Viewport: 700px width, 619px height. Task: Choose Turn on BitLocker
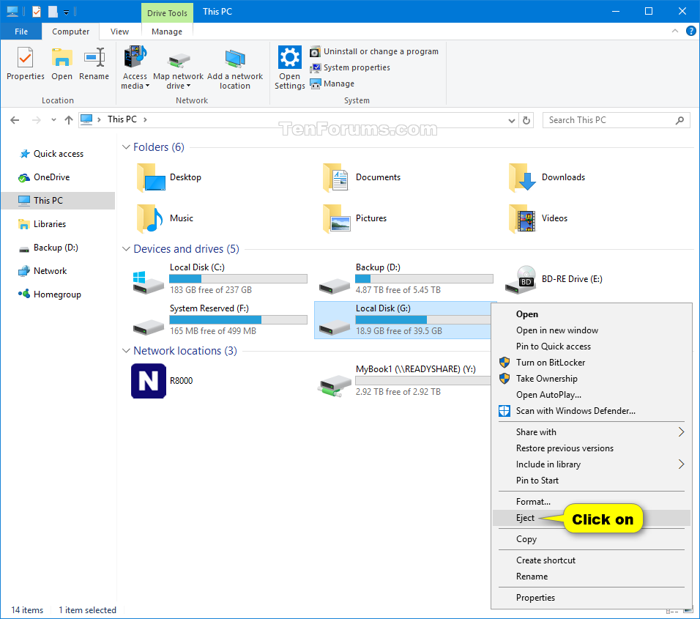[592, 362]
